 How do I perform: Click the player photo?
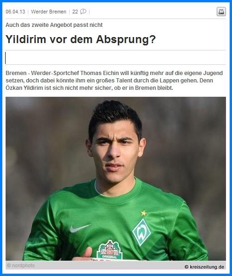(116, 179)
